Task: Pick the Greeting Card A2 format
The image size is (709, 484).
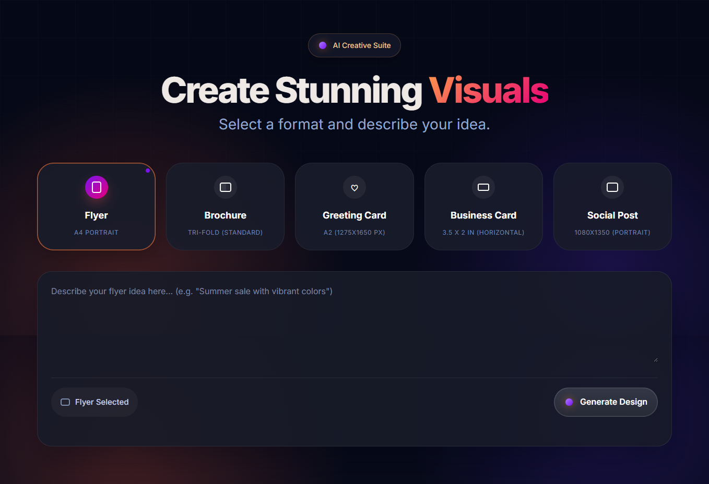Action: click(354, 207)
